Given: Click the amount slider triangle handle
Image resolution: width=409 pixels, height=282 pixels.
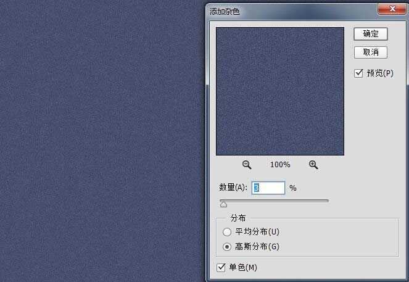Looking at the screenshot, I should (x=223, y=204).
